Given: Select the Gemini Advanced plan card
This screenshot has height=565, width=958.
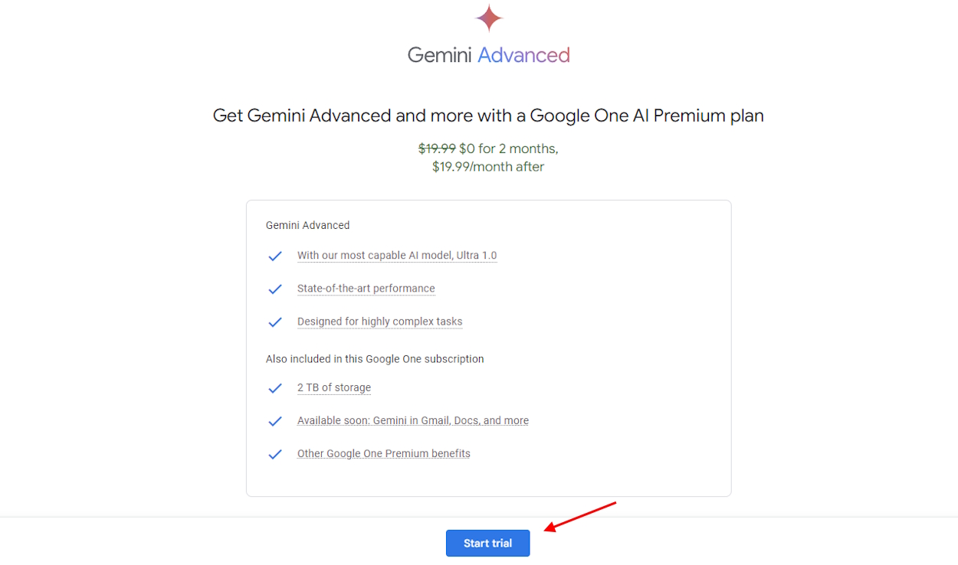Looking at the screenshot, I should (488, 346).
